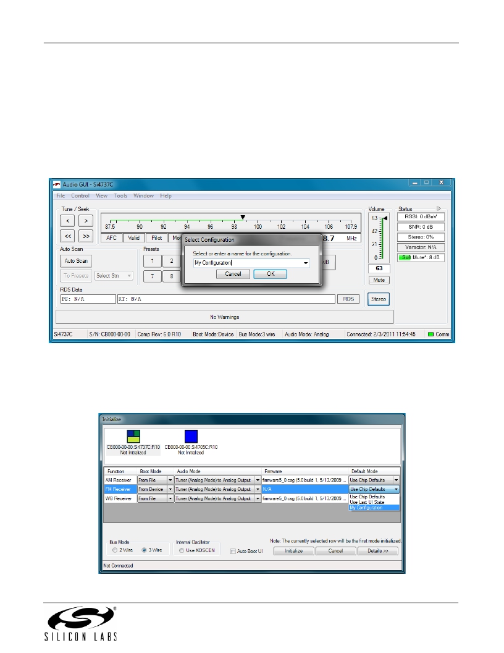This screenshot has height=653, width=504.
Task: Select Use Last UI State option
Action: pyautogui.click(x=374, y=502)
